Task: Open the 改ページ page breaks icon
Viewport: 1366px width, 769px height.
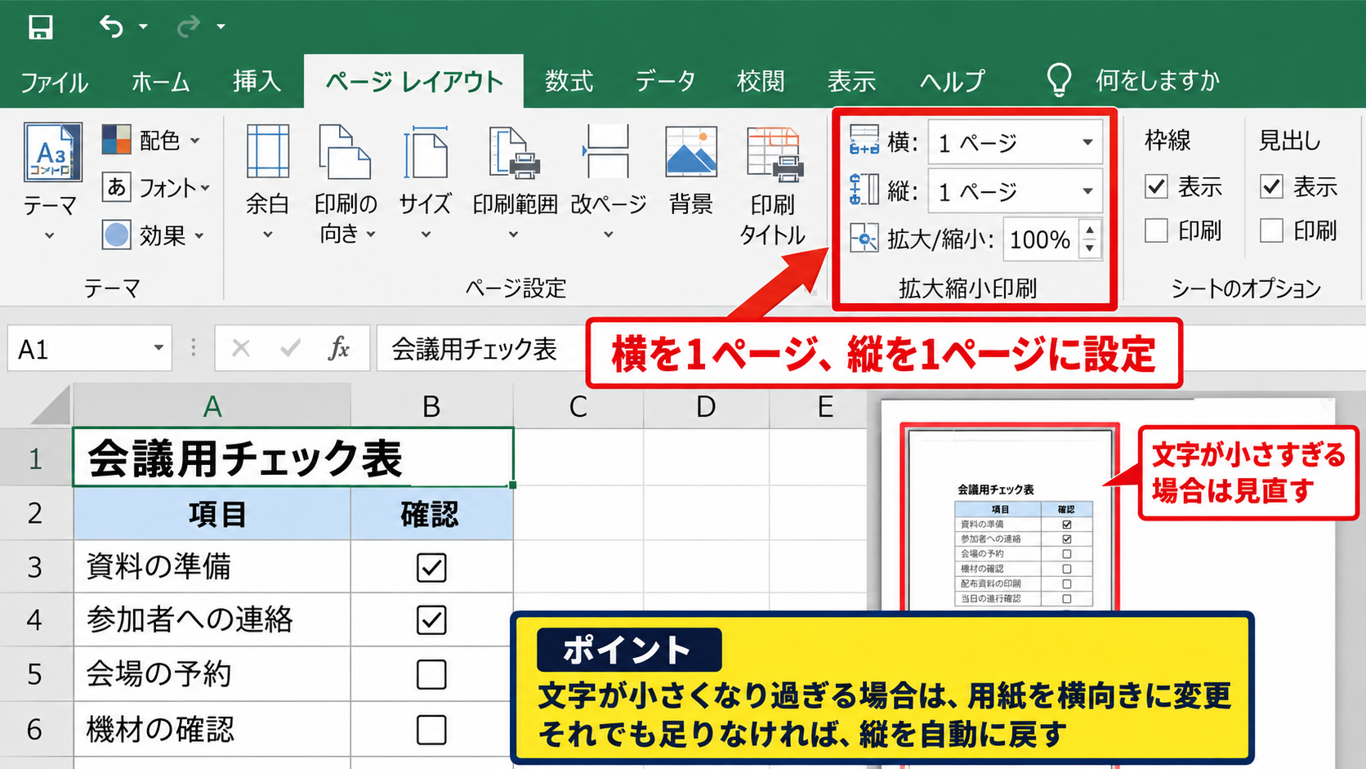Action: [x=607, y=152]
